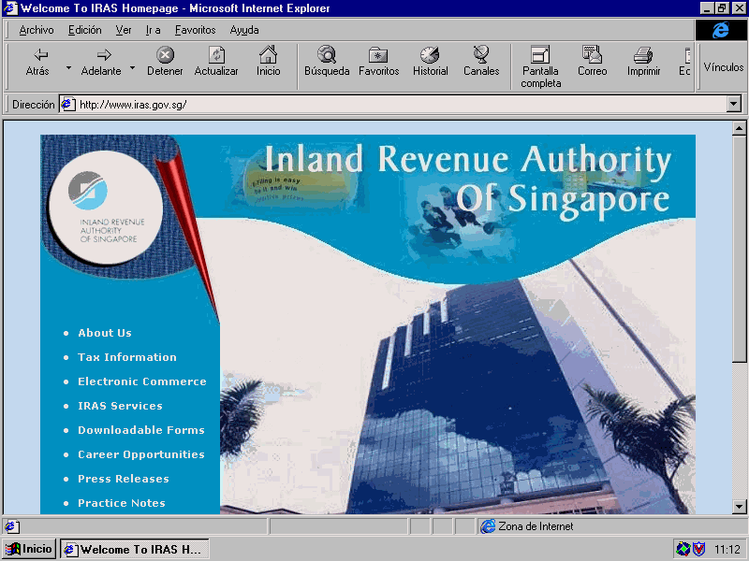Open the Canales channels bar
Image resolution: width=749 pixels, height=561 pixels.
(x=481, y=62)
